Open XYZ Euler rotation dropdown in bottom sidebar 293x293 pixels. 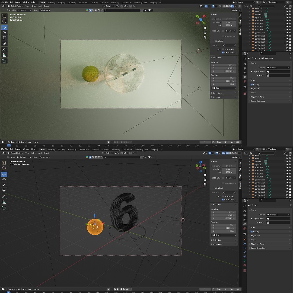pyautogui.click(x=224, y=235)
